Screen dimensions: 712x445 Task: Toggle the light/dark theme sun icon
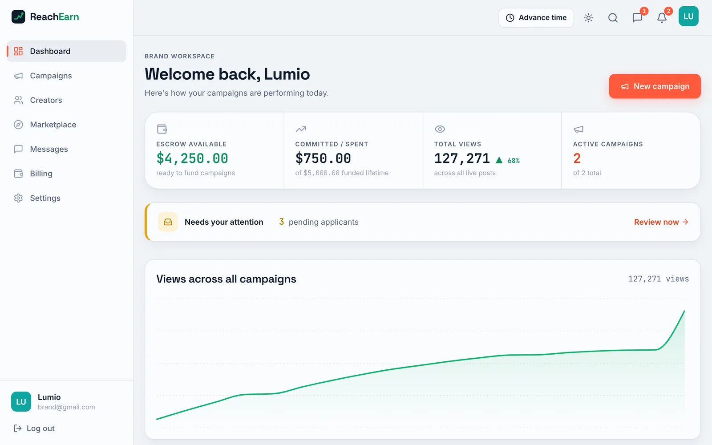coord(588,18)
